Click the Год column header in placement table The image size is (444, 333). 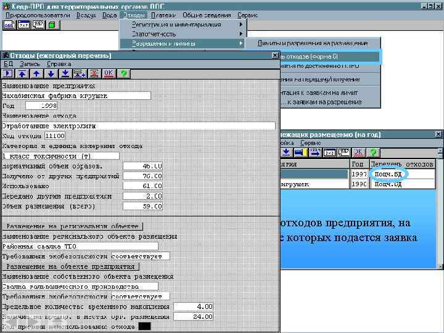tap(360, 164)
